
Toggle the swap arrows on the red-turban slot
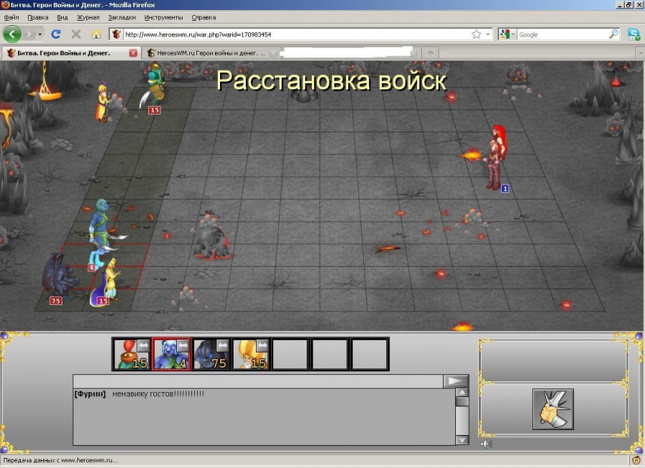pyautogui.click(x=143, y=346)
